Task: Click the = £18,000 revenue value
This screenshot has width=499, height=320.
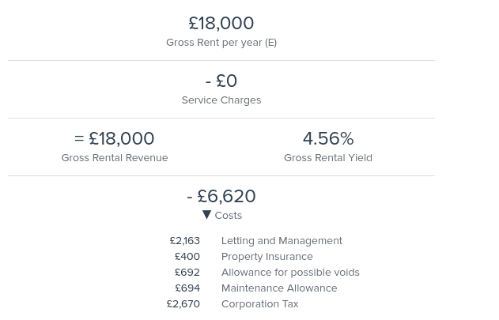Action: click(x=114, y=138)
